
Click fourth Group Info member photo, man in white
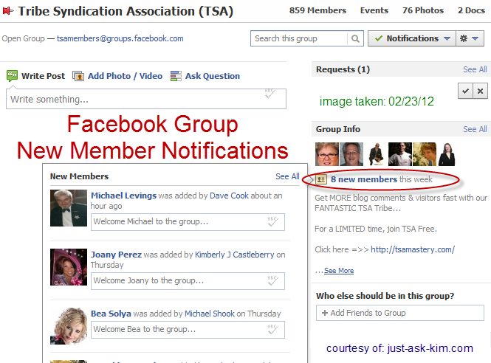click(400, 154)
